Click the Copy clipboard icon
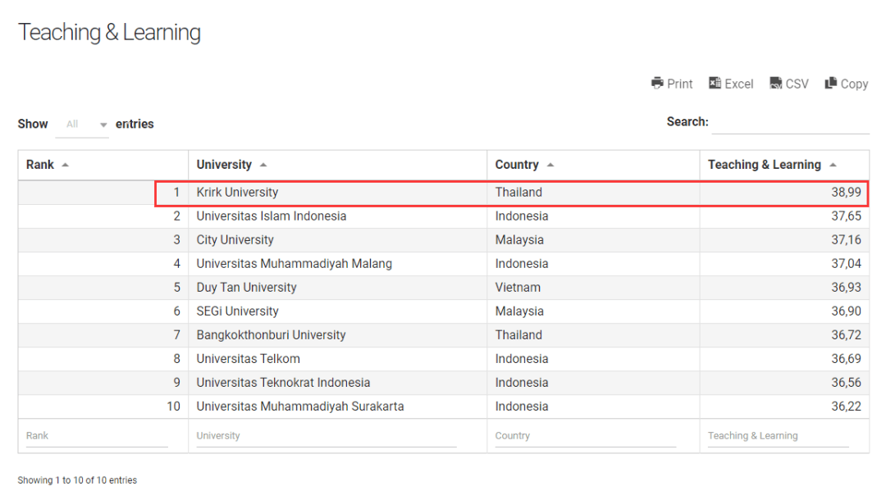This screenshot has width=886, height=495. (831, 83)
